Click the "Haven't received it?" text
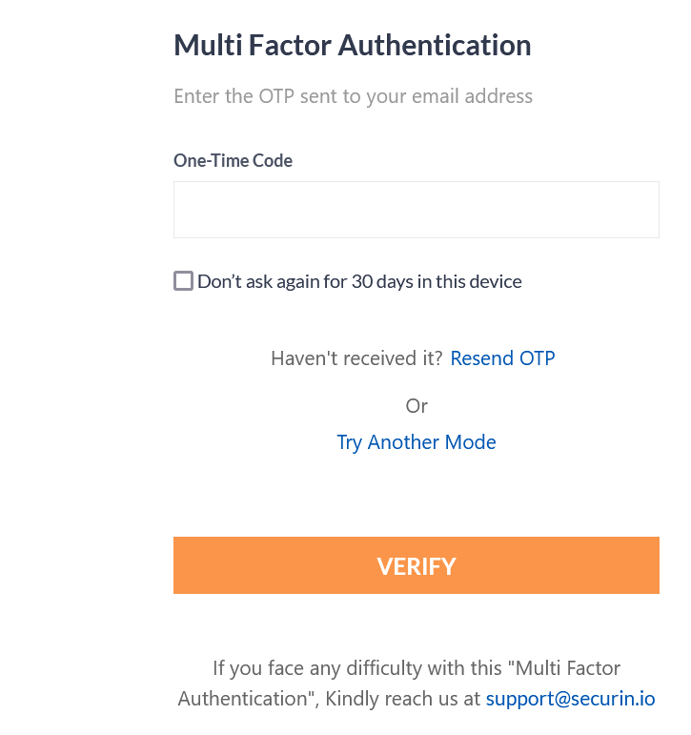The image size is (691, 735). point(356,358)
